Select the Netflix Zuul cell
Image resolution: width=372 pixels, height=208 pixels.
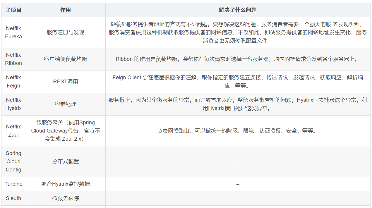[x=13, y=131]
